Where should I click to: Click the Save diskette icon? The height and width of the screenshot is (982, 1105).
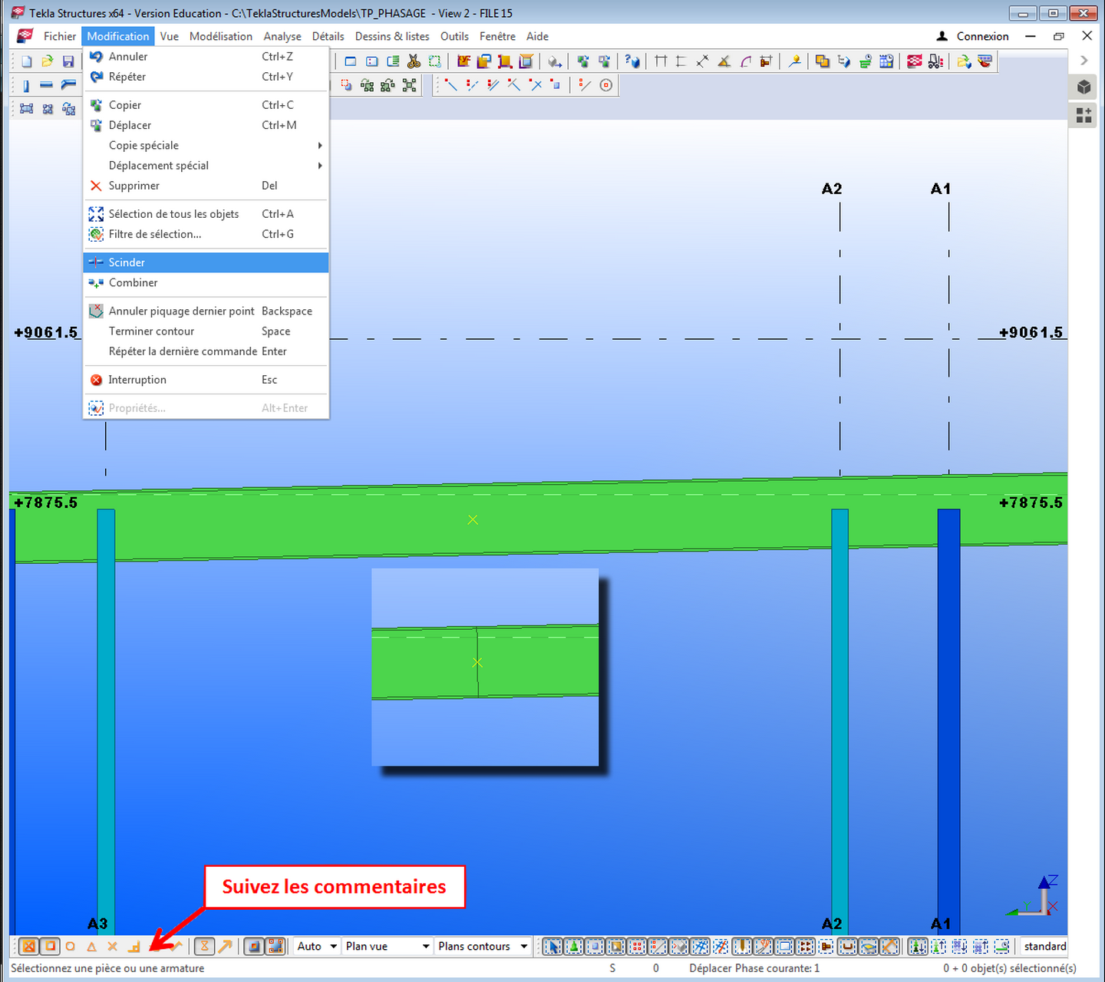[x=68, y=61]
